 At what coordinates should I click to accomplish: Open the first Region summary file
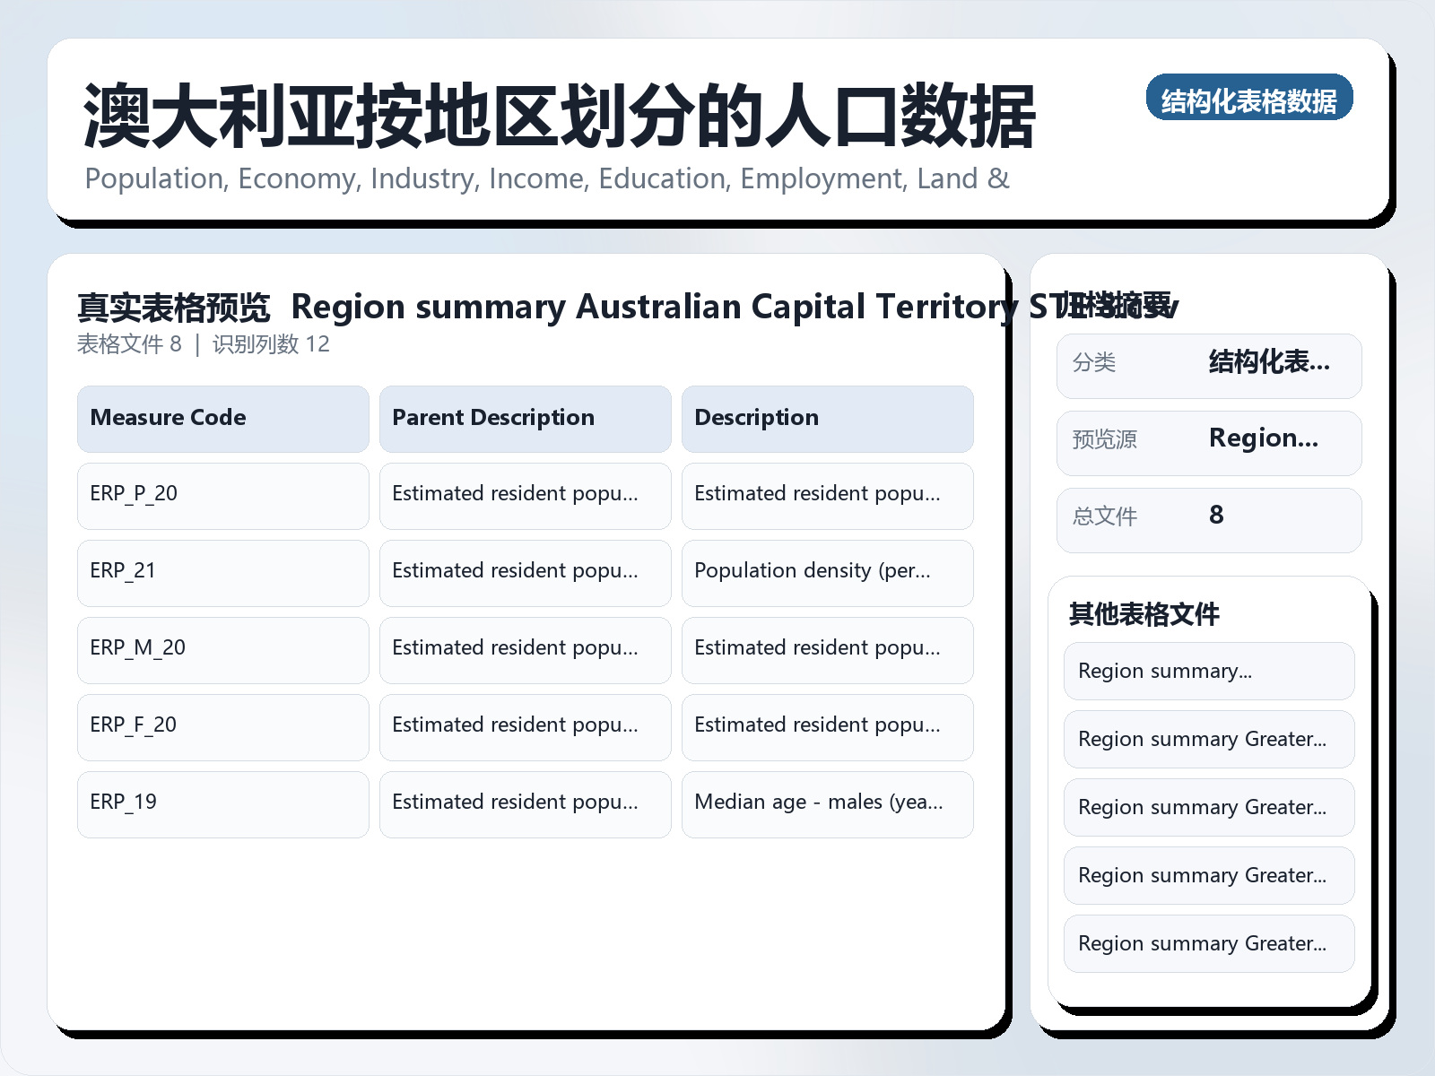pos(1208,671)
